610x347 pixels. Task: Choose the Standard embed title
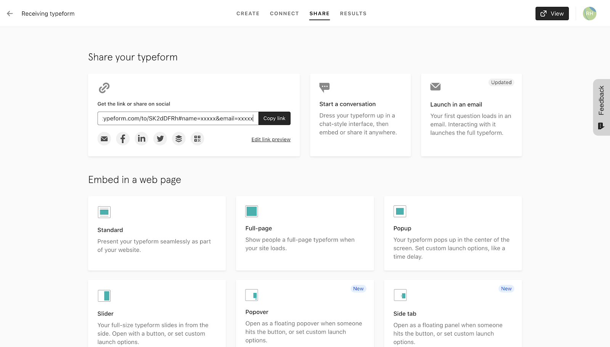[110, 230]
